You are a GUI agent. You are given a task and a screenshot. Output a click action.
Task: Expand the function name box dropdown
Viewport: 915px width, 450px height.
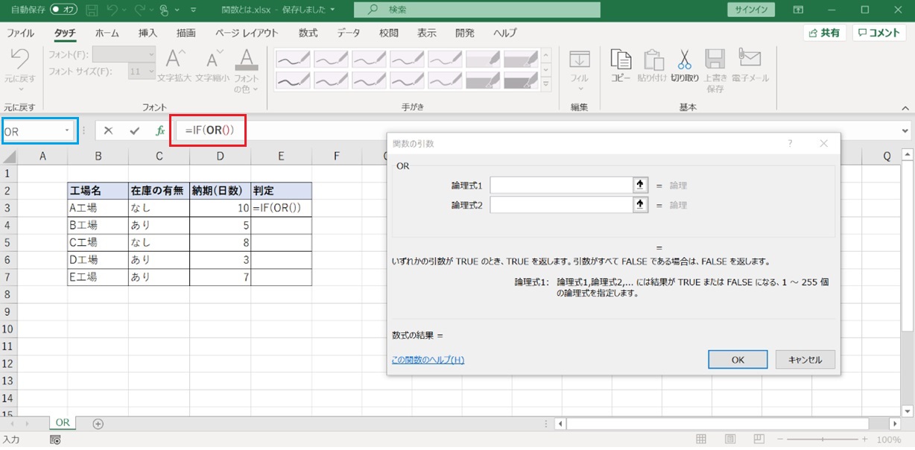[x=67, y=131]
